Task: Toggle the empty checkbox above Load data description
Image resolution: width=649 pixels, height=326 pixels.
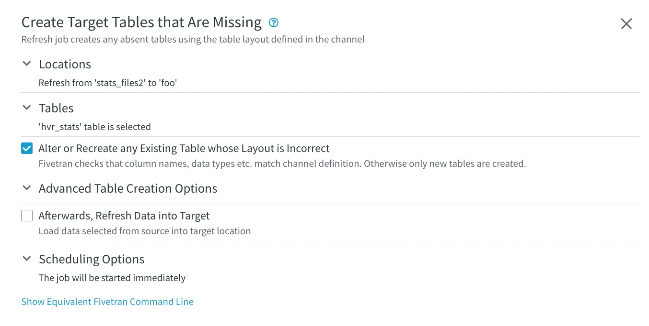Action: (x=27, y=215)
